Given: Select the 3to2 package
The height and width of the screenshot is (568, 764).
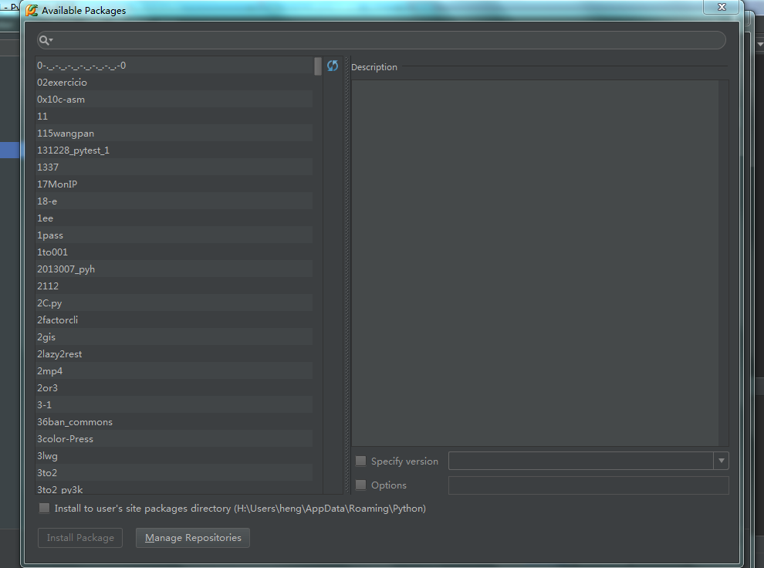Looking at the screenshot, I should point(174,473).
